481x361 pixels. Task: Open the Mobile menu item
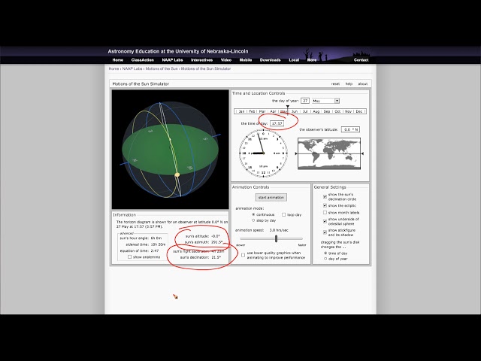pos(246,60)
